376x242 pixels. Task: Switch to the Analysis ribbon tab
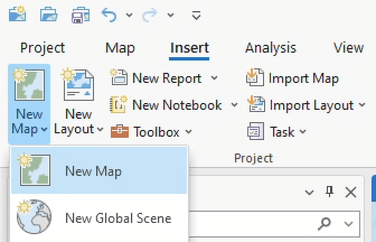(270, 48)
